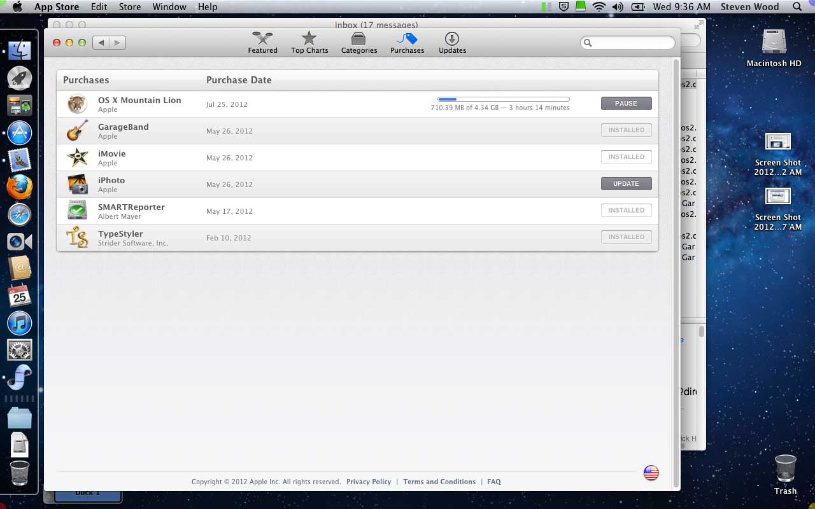Open the Edit menu
This screenshot has width=815, height=509.
(99, 7)
